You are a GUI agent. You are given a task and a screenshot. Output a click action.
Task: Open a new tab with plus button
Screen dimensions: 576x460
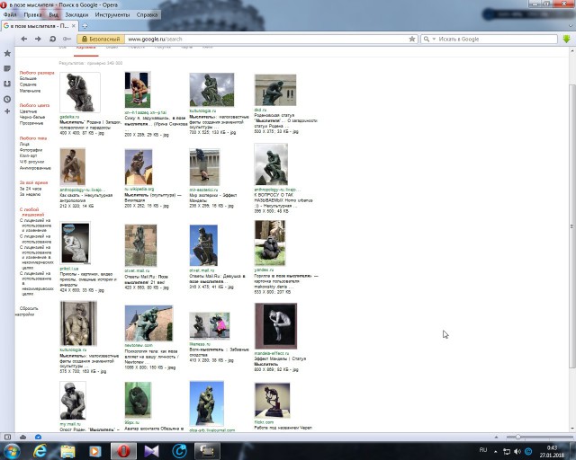85,26
